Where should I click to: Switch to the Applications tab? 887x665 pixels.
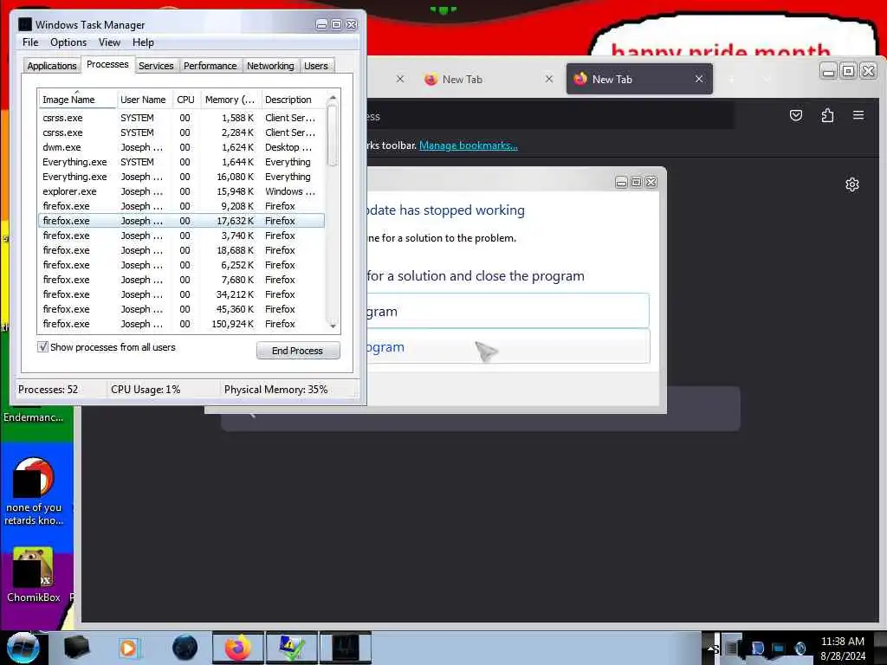pyautogui.click(x=51, y=66)
